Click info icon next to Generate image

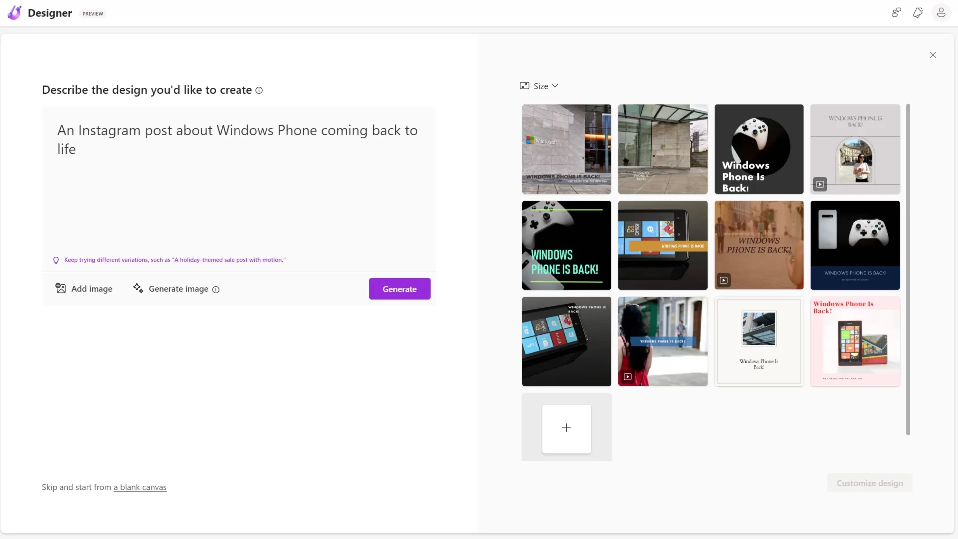216,289
